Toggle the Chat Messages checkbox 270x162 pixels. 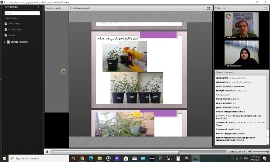click(x=6, y=29)
